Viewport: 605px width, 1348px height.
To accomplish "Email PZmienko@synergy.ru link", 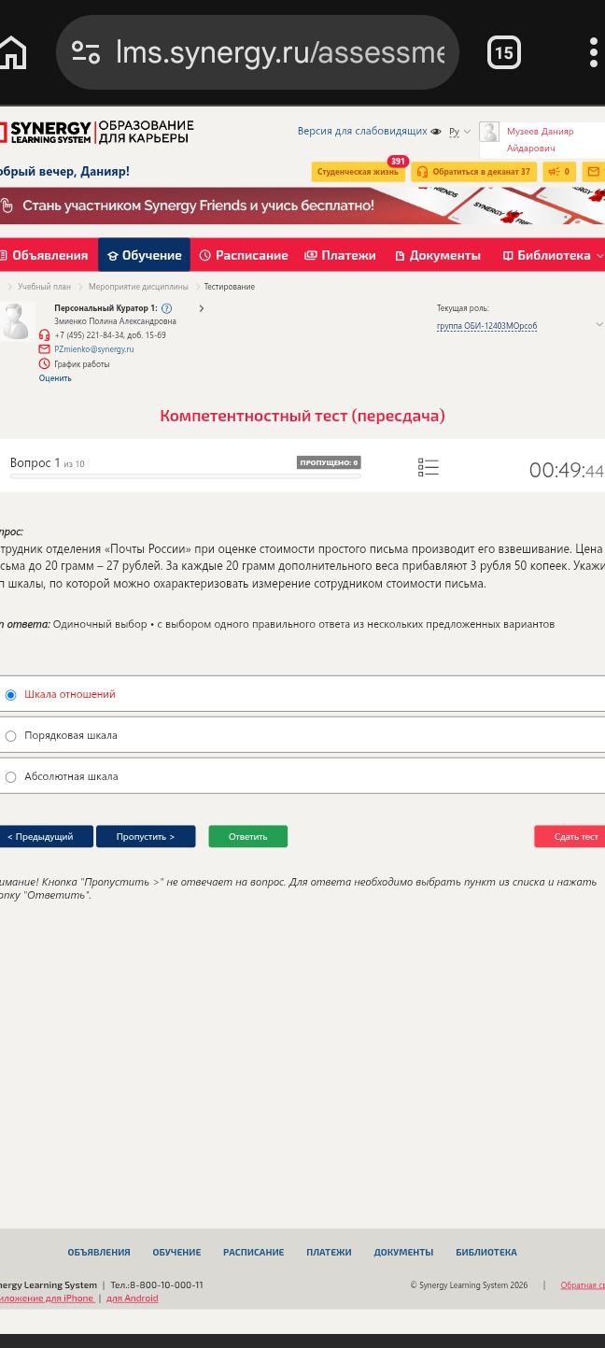I will [x=93, y=349].
